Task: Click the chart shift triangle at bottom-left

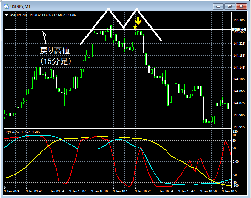Action: [5, 187]
